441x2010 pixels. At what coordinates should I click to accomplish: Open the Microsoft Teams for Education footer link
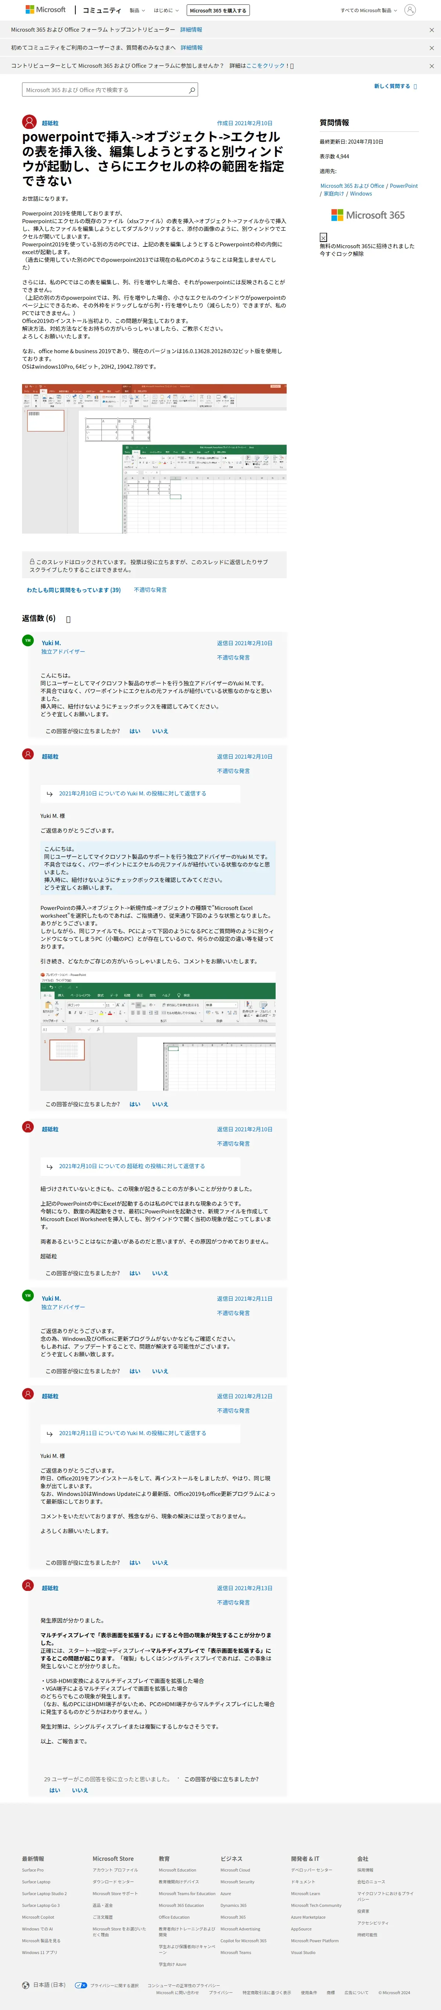tap(187, 1893)
